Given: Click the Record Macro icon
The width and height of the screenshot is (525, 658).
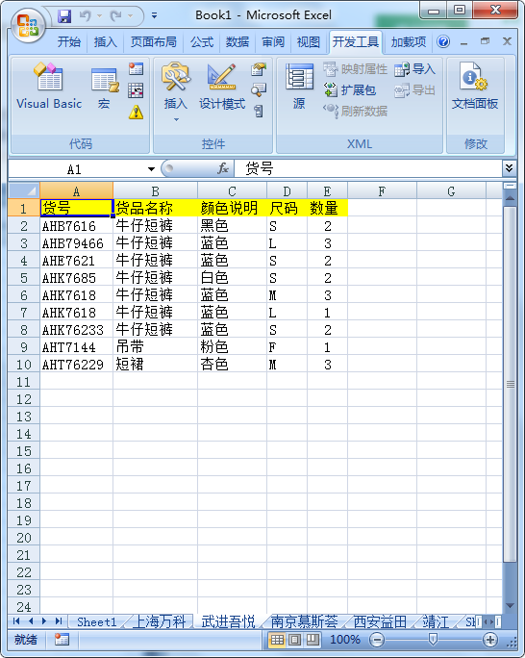Looking at the screenshot, I should tap(136, 68).
